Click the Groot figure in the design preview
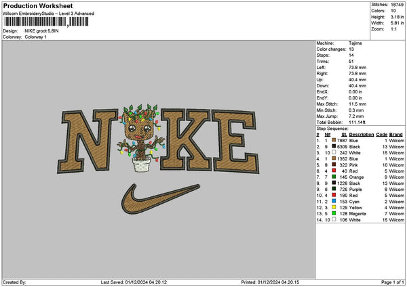This screenshot has width=407, height=287. [x=140, y=138]
